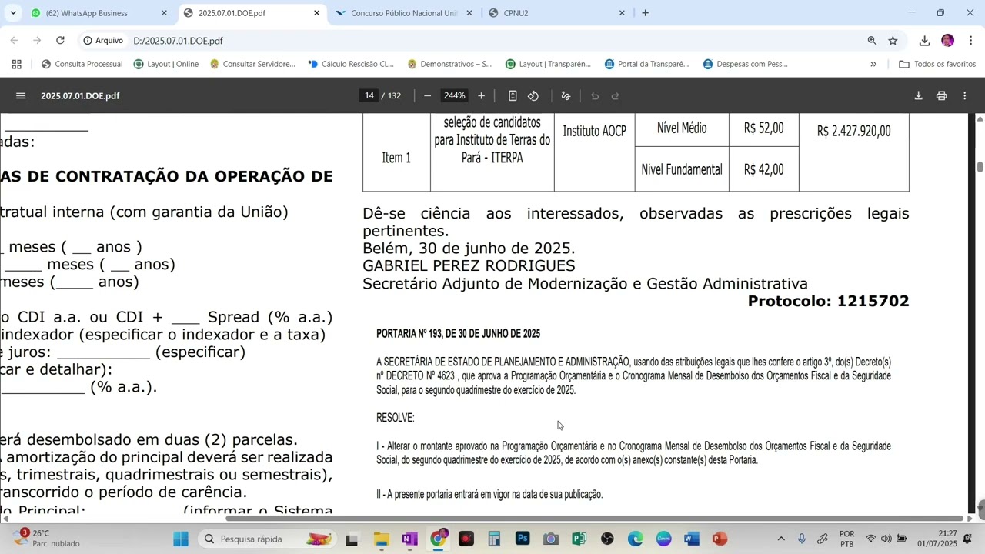Click the 244% zoom level field
This screenshot has height=554, width=985.
tap(454, 96)
